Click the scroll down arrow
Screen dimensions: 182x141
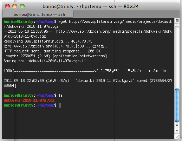coord(177,130)
